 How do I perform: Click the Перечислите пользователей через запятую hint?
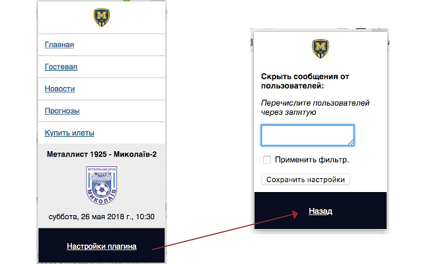tap(315, 108)
